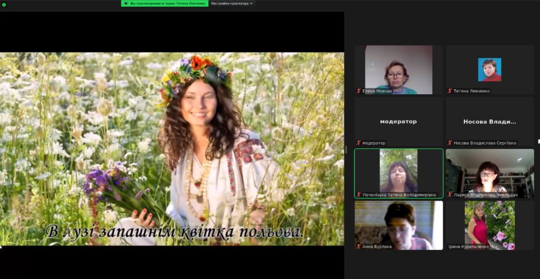Select Елена Мовчан video thumbnail

click(x=399, y=69)
